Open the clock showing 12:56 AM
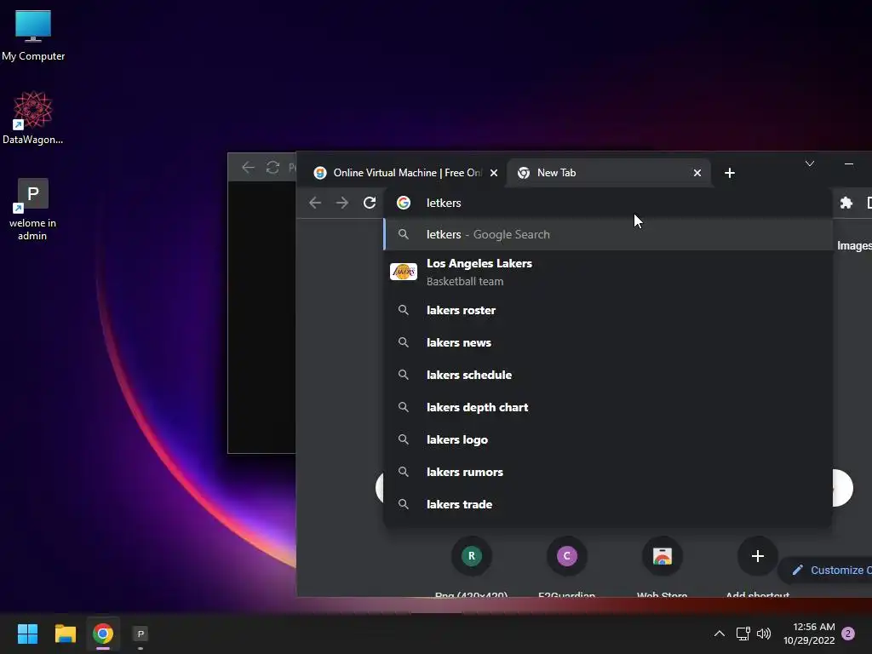The width and height of the screenshot is (872, 654). point(810,634)
